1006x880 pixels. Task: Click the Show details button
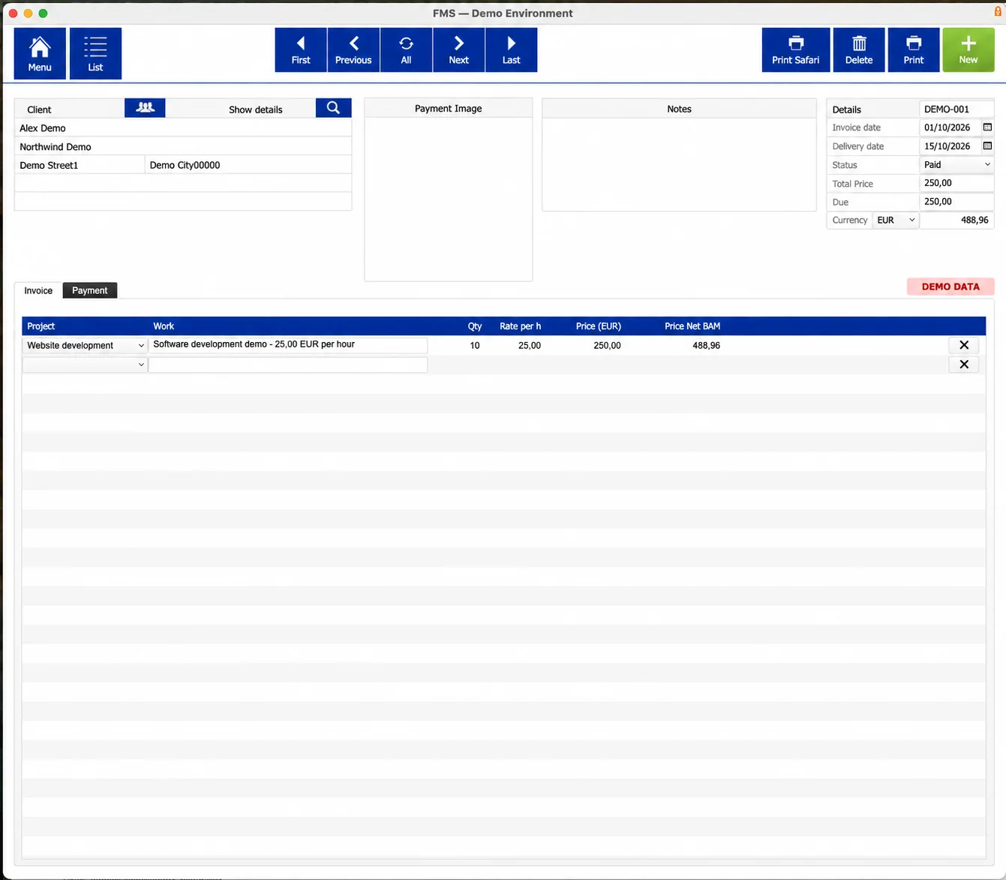click(x=256, y=110)
